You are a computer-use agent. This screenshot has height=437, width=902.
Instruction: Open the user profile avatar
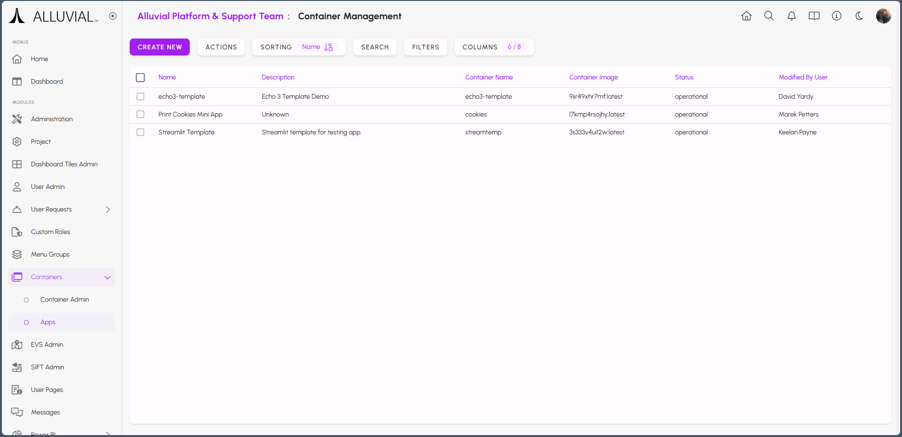(883, 16)
